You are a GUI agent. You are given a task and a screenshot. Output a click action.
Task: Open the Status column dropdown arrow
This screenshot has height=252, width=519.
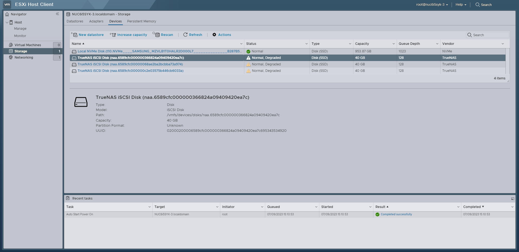tap(306, 44)
